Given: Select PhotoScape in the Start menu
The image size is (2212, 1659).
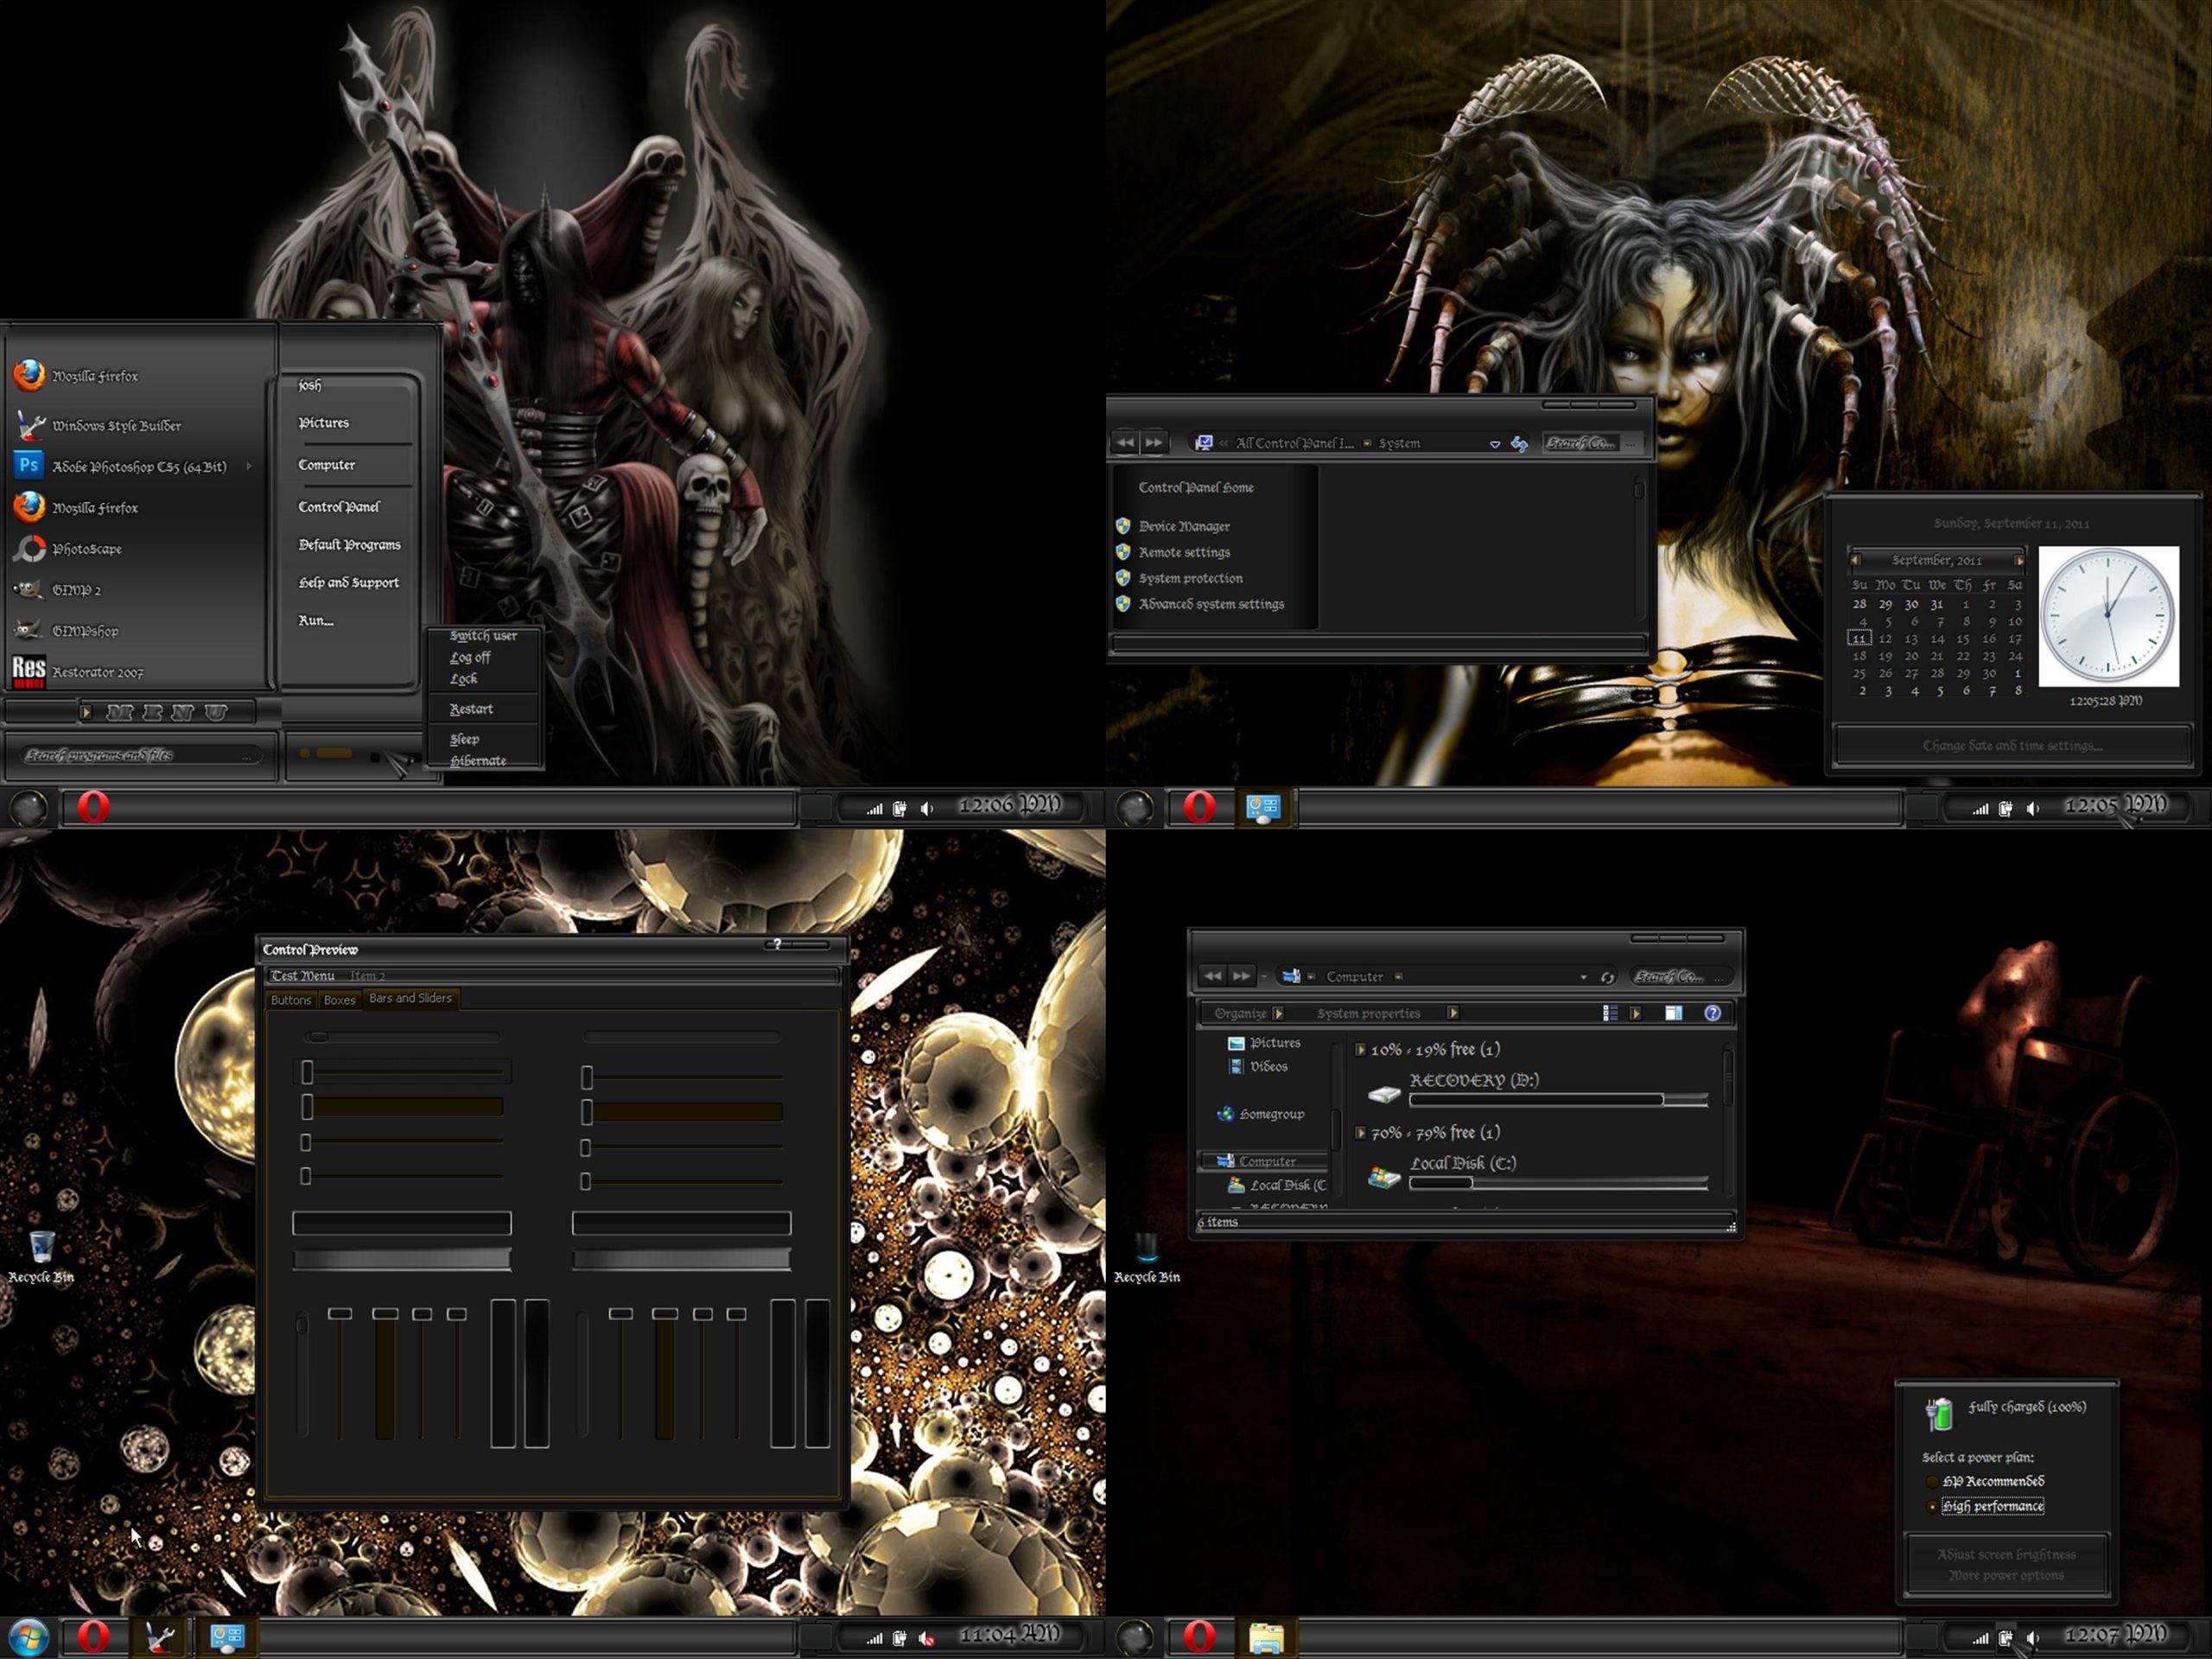Looking at the screenshot, I should point(86,549).
